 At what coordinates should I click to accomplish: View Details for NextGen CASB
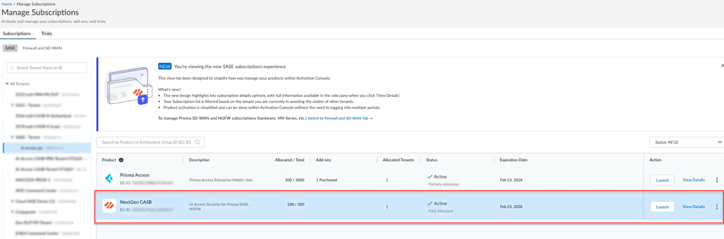click(x=694, y=207)
